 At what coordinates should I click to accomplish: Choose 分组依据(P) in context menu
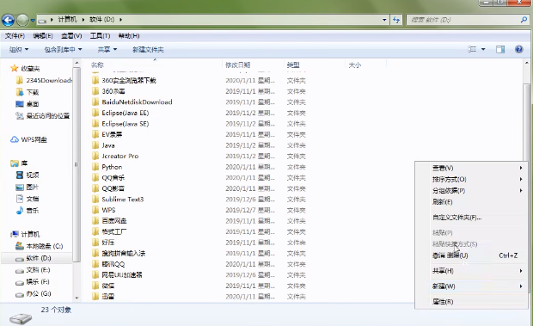(471, 190)
